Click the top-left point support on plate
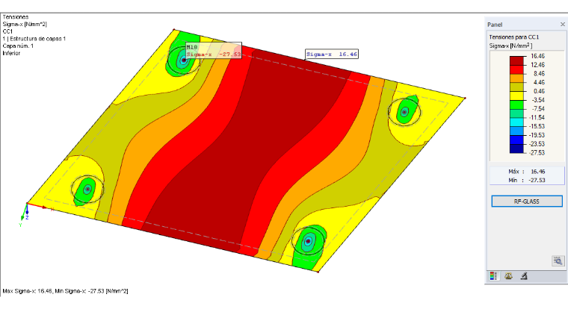Image resolution: width=568 pixels, height=309 pixels. (x=184, y=60)
